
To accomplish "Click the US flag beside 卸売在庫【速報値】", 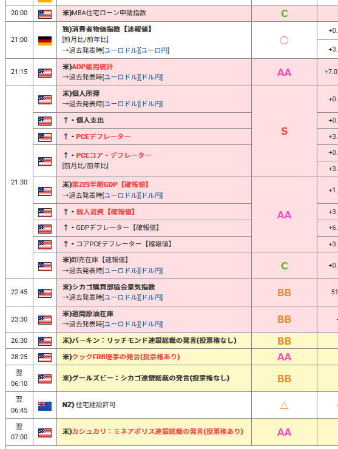I will [45, 266].
